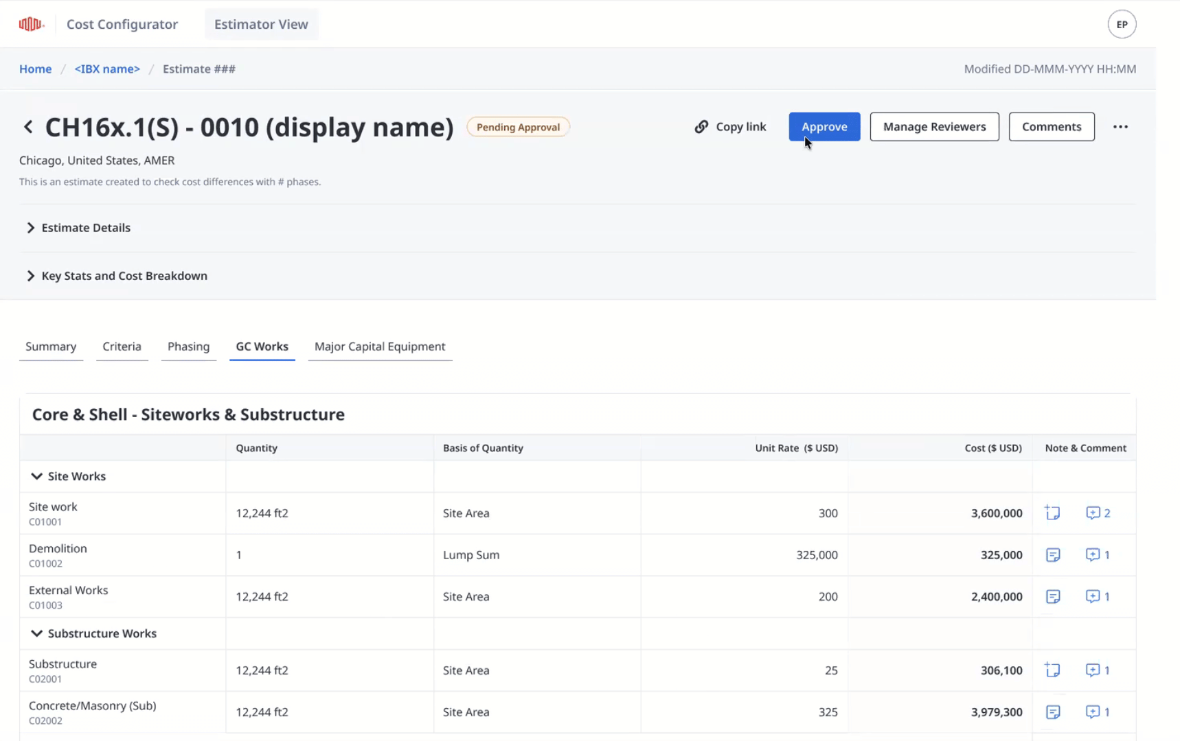Image resolution: width=1180 pixels, height=741 pixels.
Task: Click the 3,979,300 cost value
Action: click(x=996, y=712)
